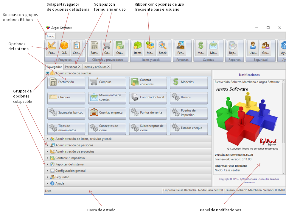Open Conceptos de cierre option
The image size is (286, 214).
coord(107,129)
